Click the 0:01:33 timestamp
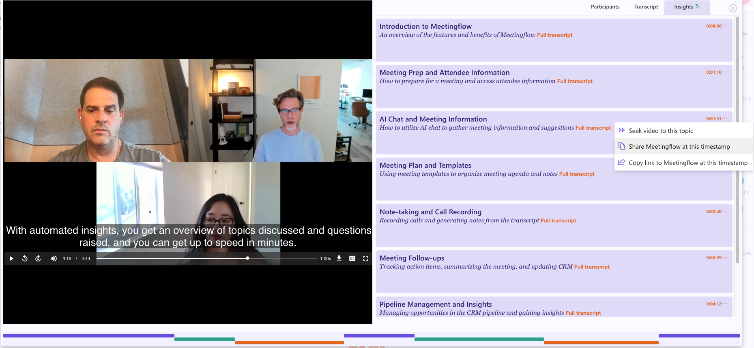The image size is (754, 348). point(714,119)
